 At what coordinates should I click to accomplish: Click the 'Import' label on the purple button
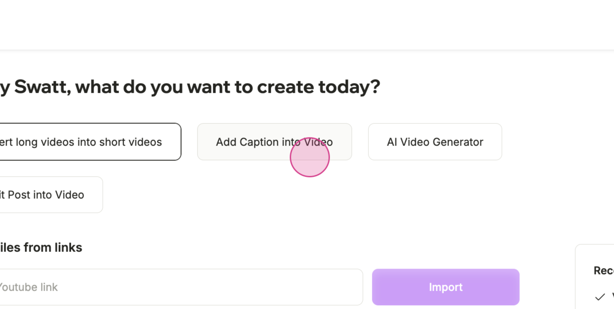(446, 287)
